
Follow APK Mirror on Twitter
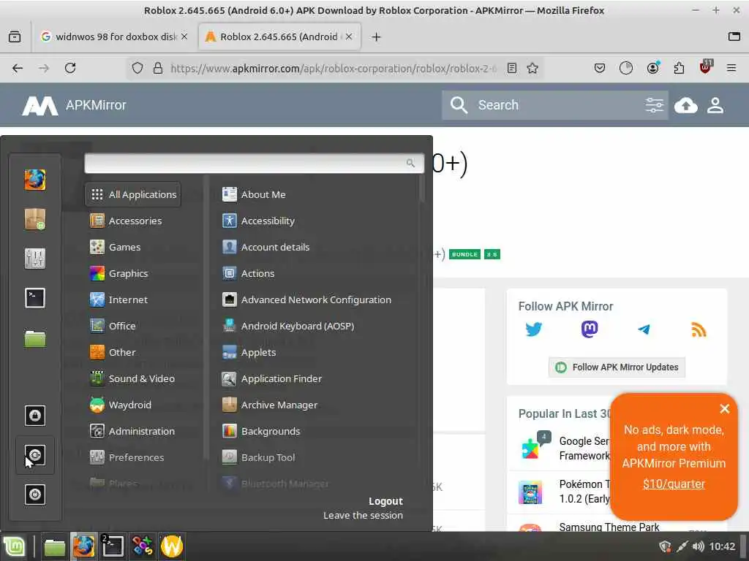point(533,329)
